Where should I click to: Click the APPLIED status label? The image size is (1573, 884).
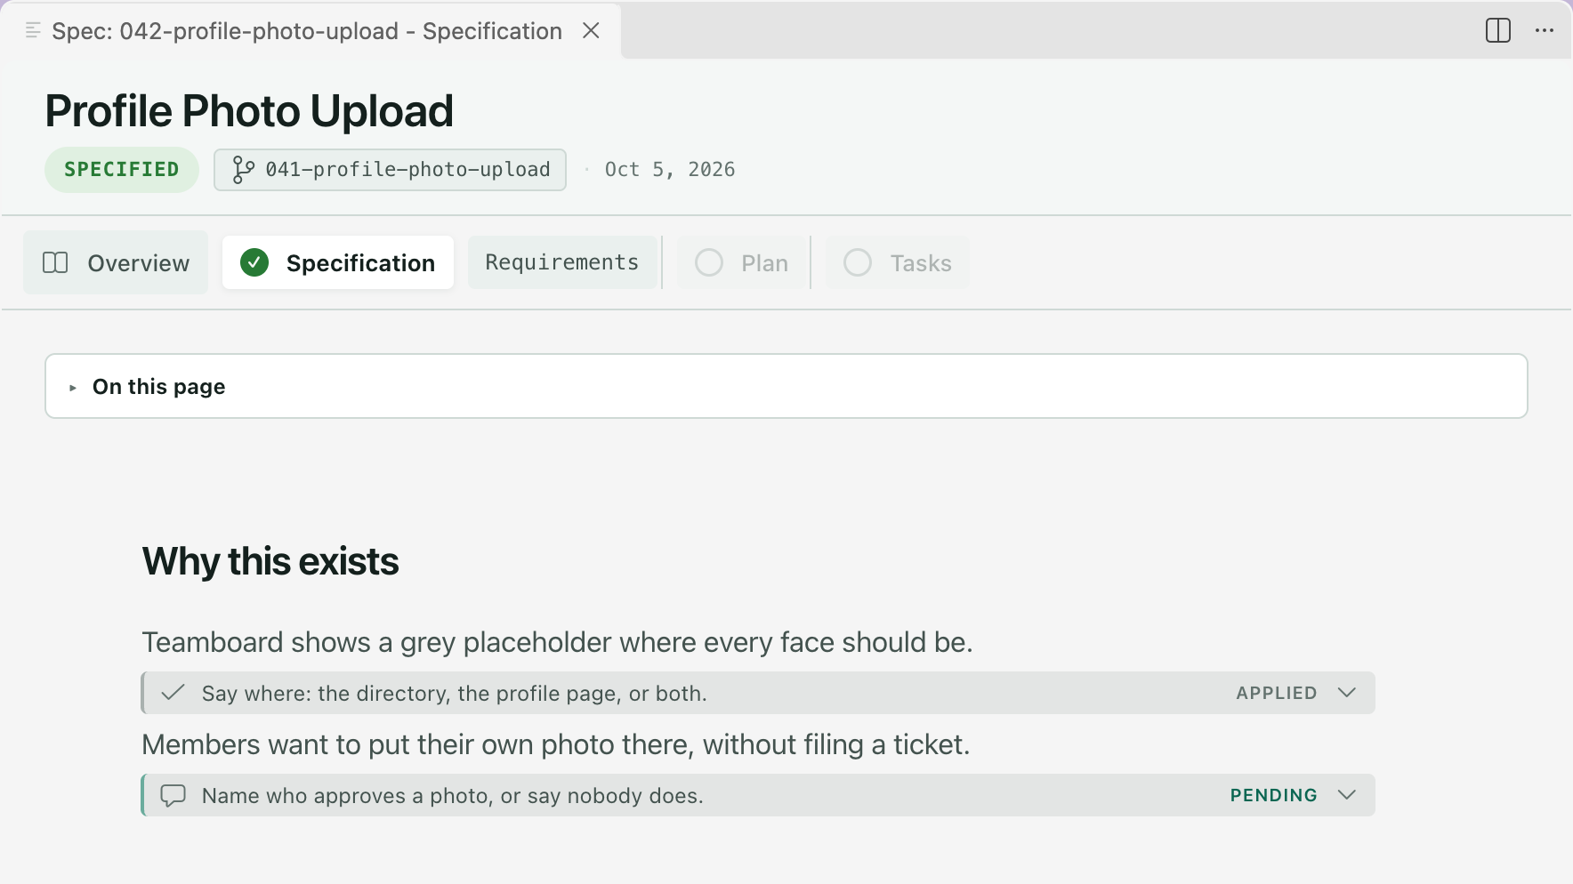click(x=1277, y=693)
